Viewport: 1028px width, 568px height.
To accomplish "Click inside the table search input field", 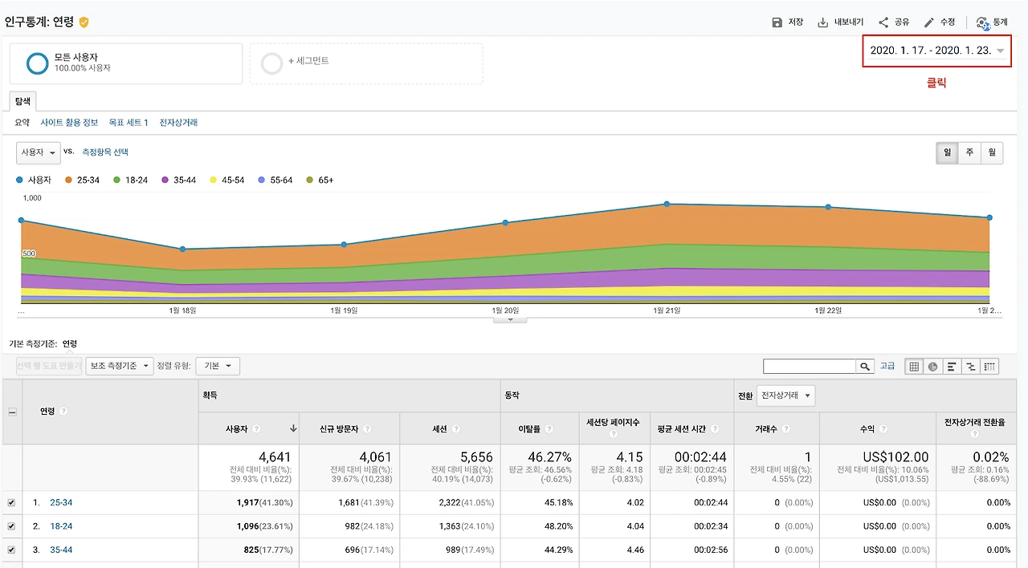I will [810, 366].
